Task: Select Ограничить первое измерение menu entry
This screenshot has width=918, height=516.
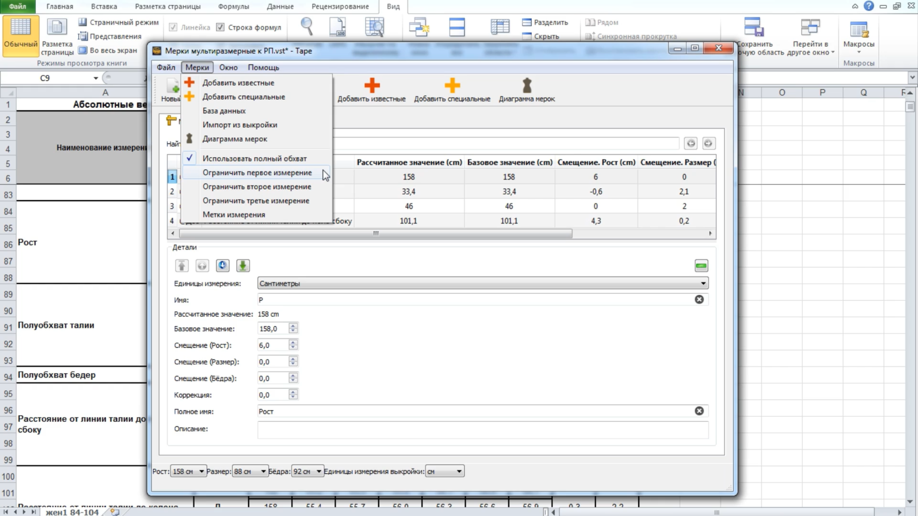Action: pos(257,173)
